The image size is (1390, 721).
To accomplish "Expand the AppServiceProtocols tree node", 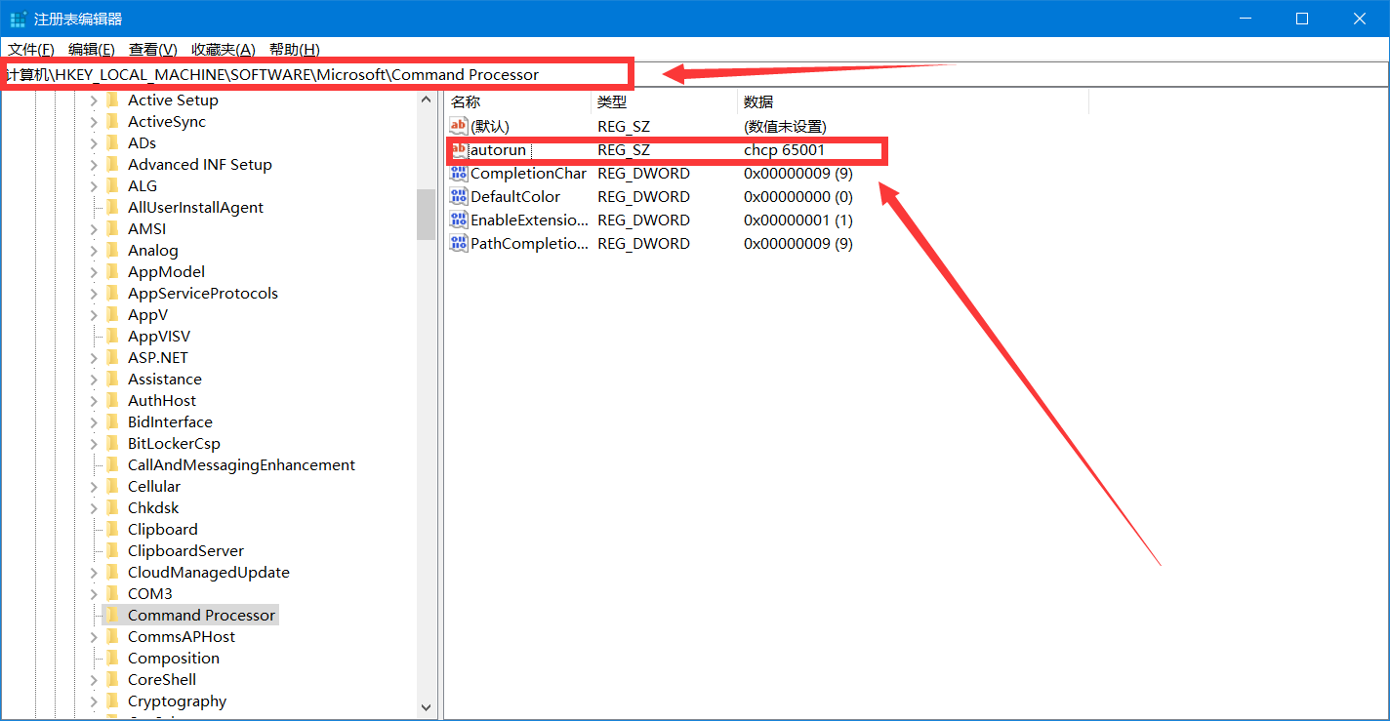I will pos(94,293).
